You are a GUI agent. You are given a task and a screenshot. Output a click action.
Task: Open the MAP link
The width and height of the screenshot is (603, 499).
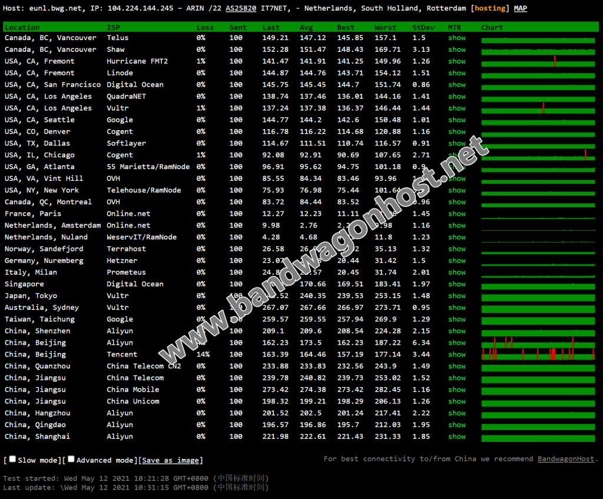tap(521, 8)
